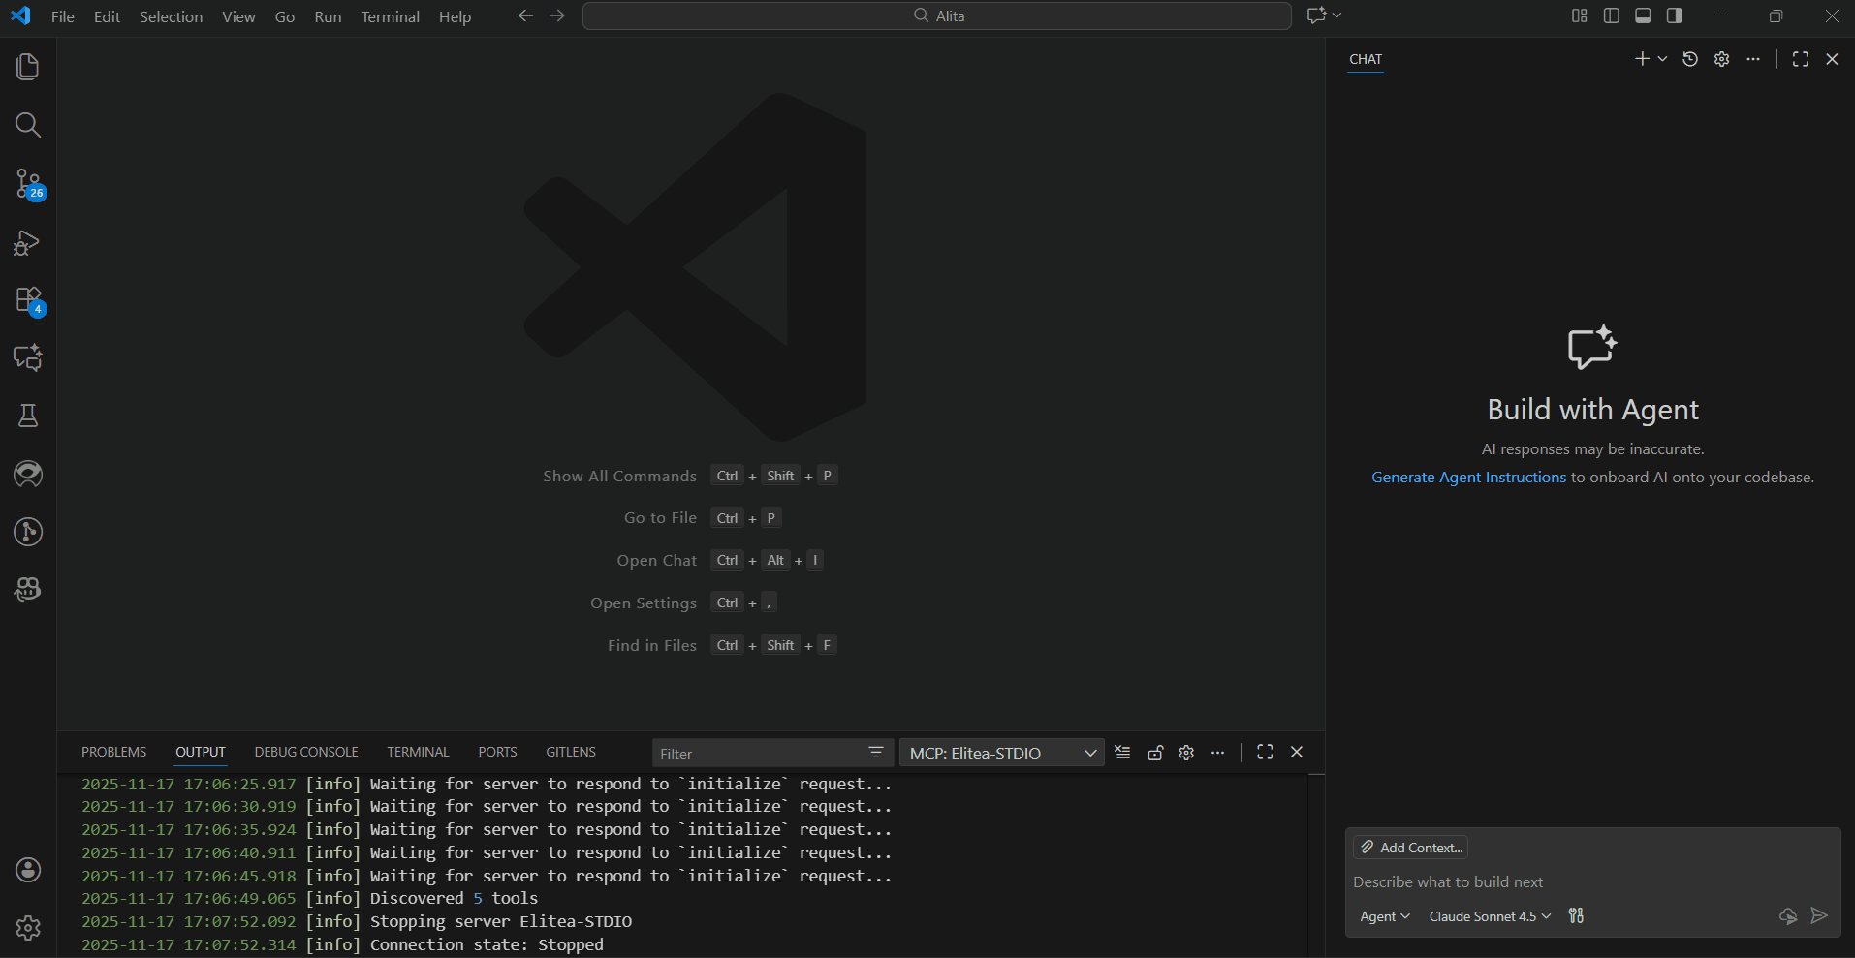Click the chat history icon
The height and width of the screenshot is (958, 1855).
click(1690, 59)
